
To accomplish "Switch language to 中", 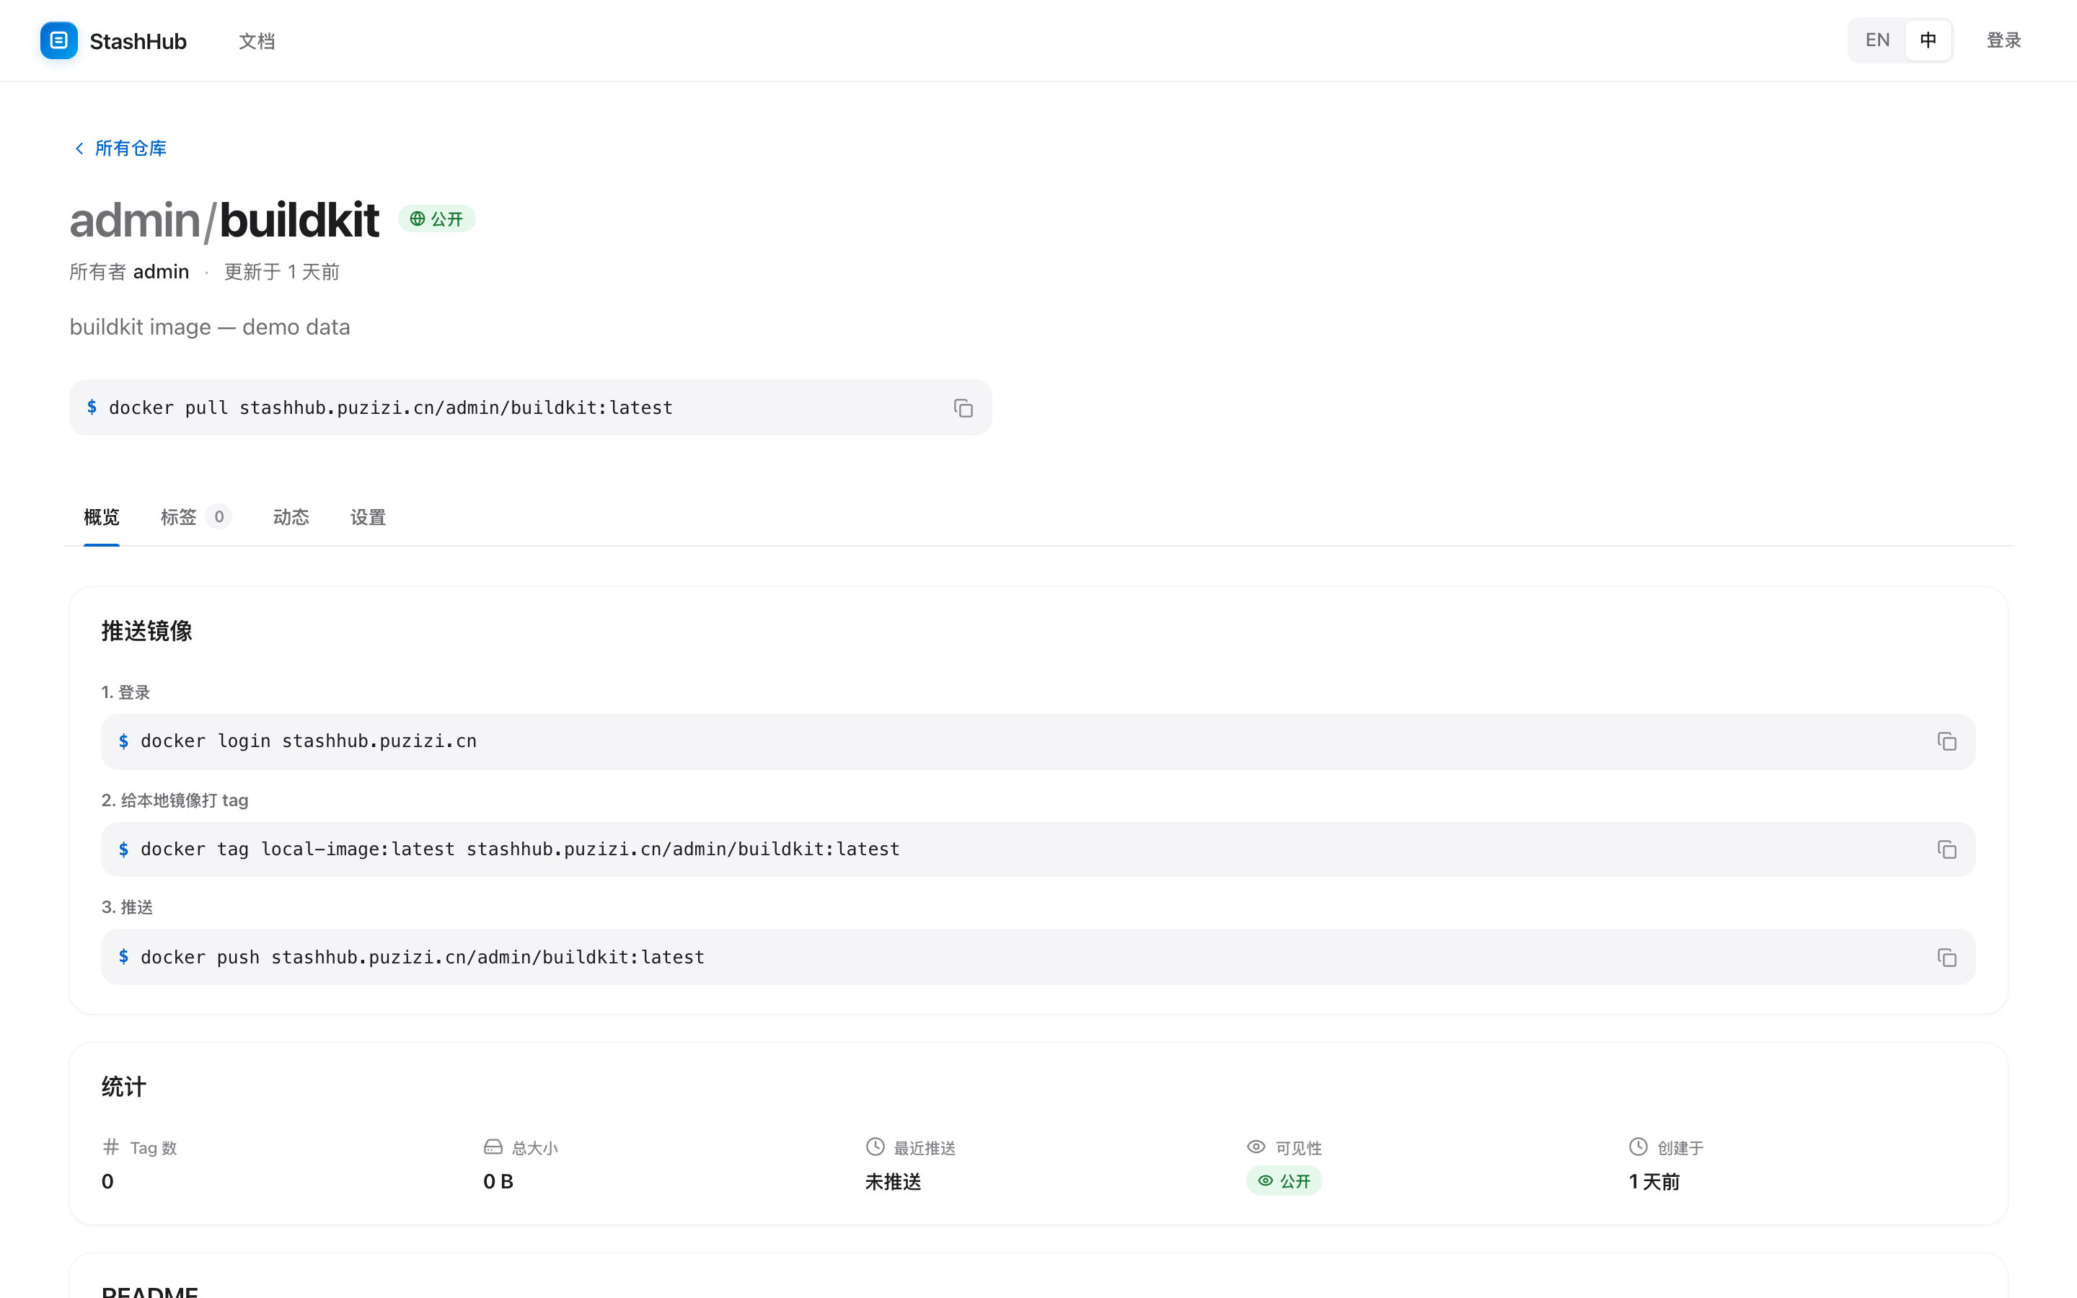I will tap(1928, 40).
